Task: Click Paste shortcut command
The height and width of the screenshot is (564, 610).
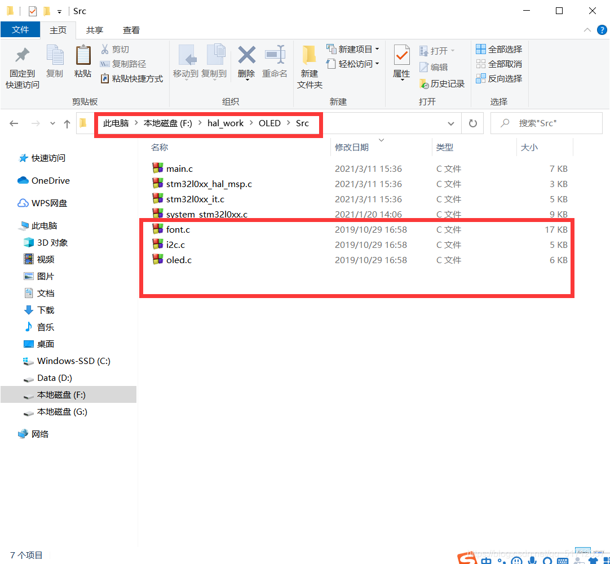Action: 132,78
